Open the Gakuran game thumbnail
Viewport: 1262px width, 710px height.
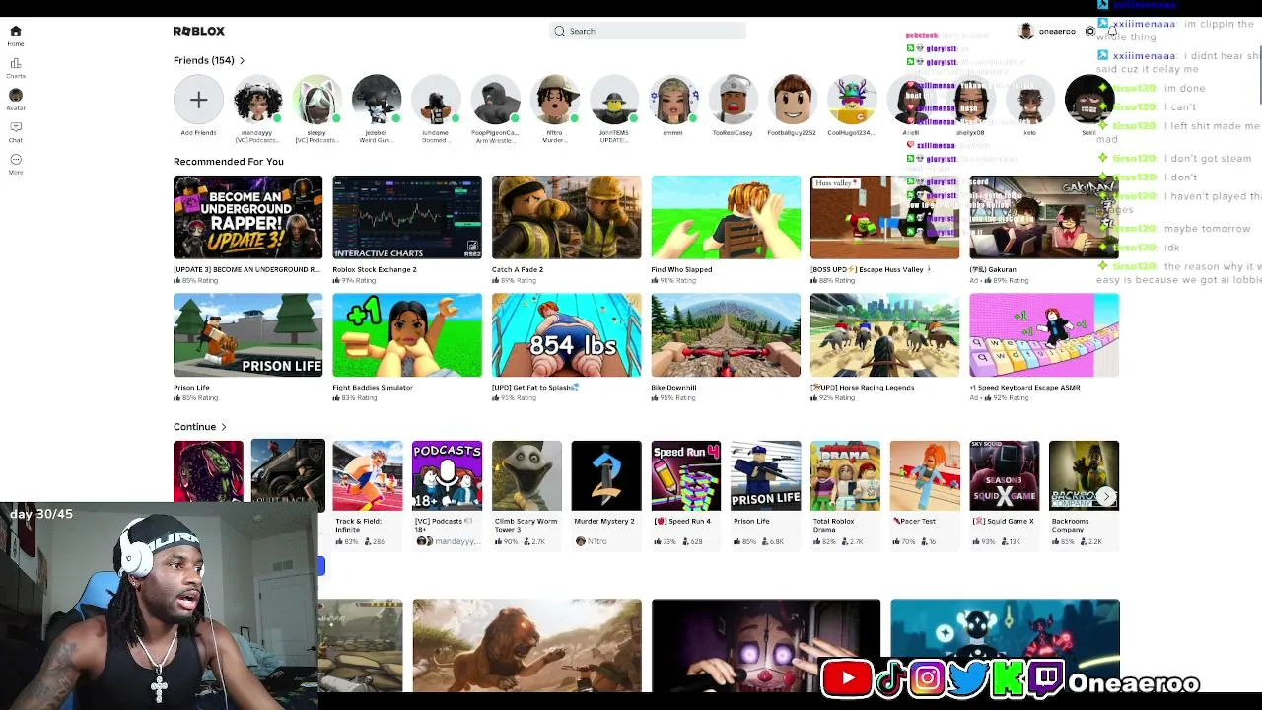click(1044, 217)
